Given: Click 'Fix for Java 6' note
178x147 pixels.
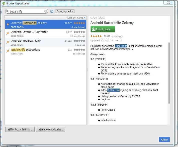Looking at the screenshot, I should pyautogui.click(x=108, y=110).
